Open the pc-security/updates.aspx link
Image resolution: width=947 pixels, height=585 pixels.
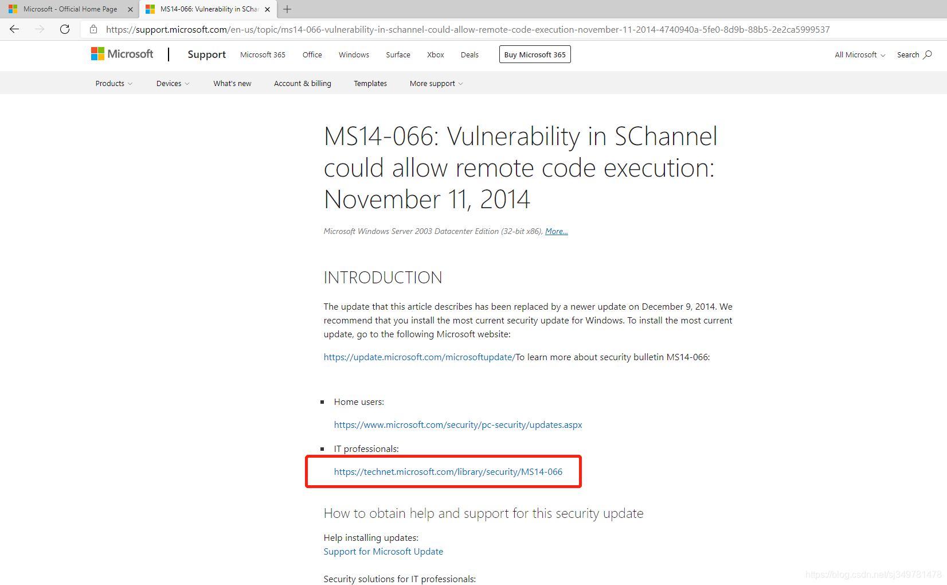click(458, 424)
